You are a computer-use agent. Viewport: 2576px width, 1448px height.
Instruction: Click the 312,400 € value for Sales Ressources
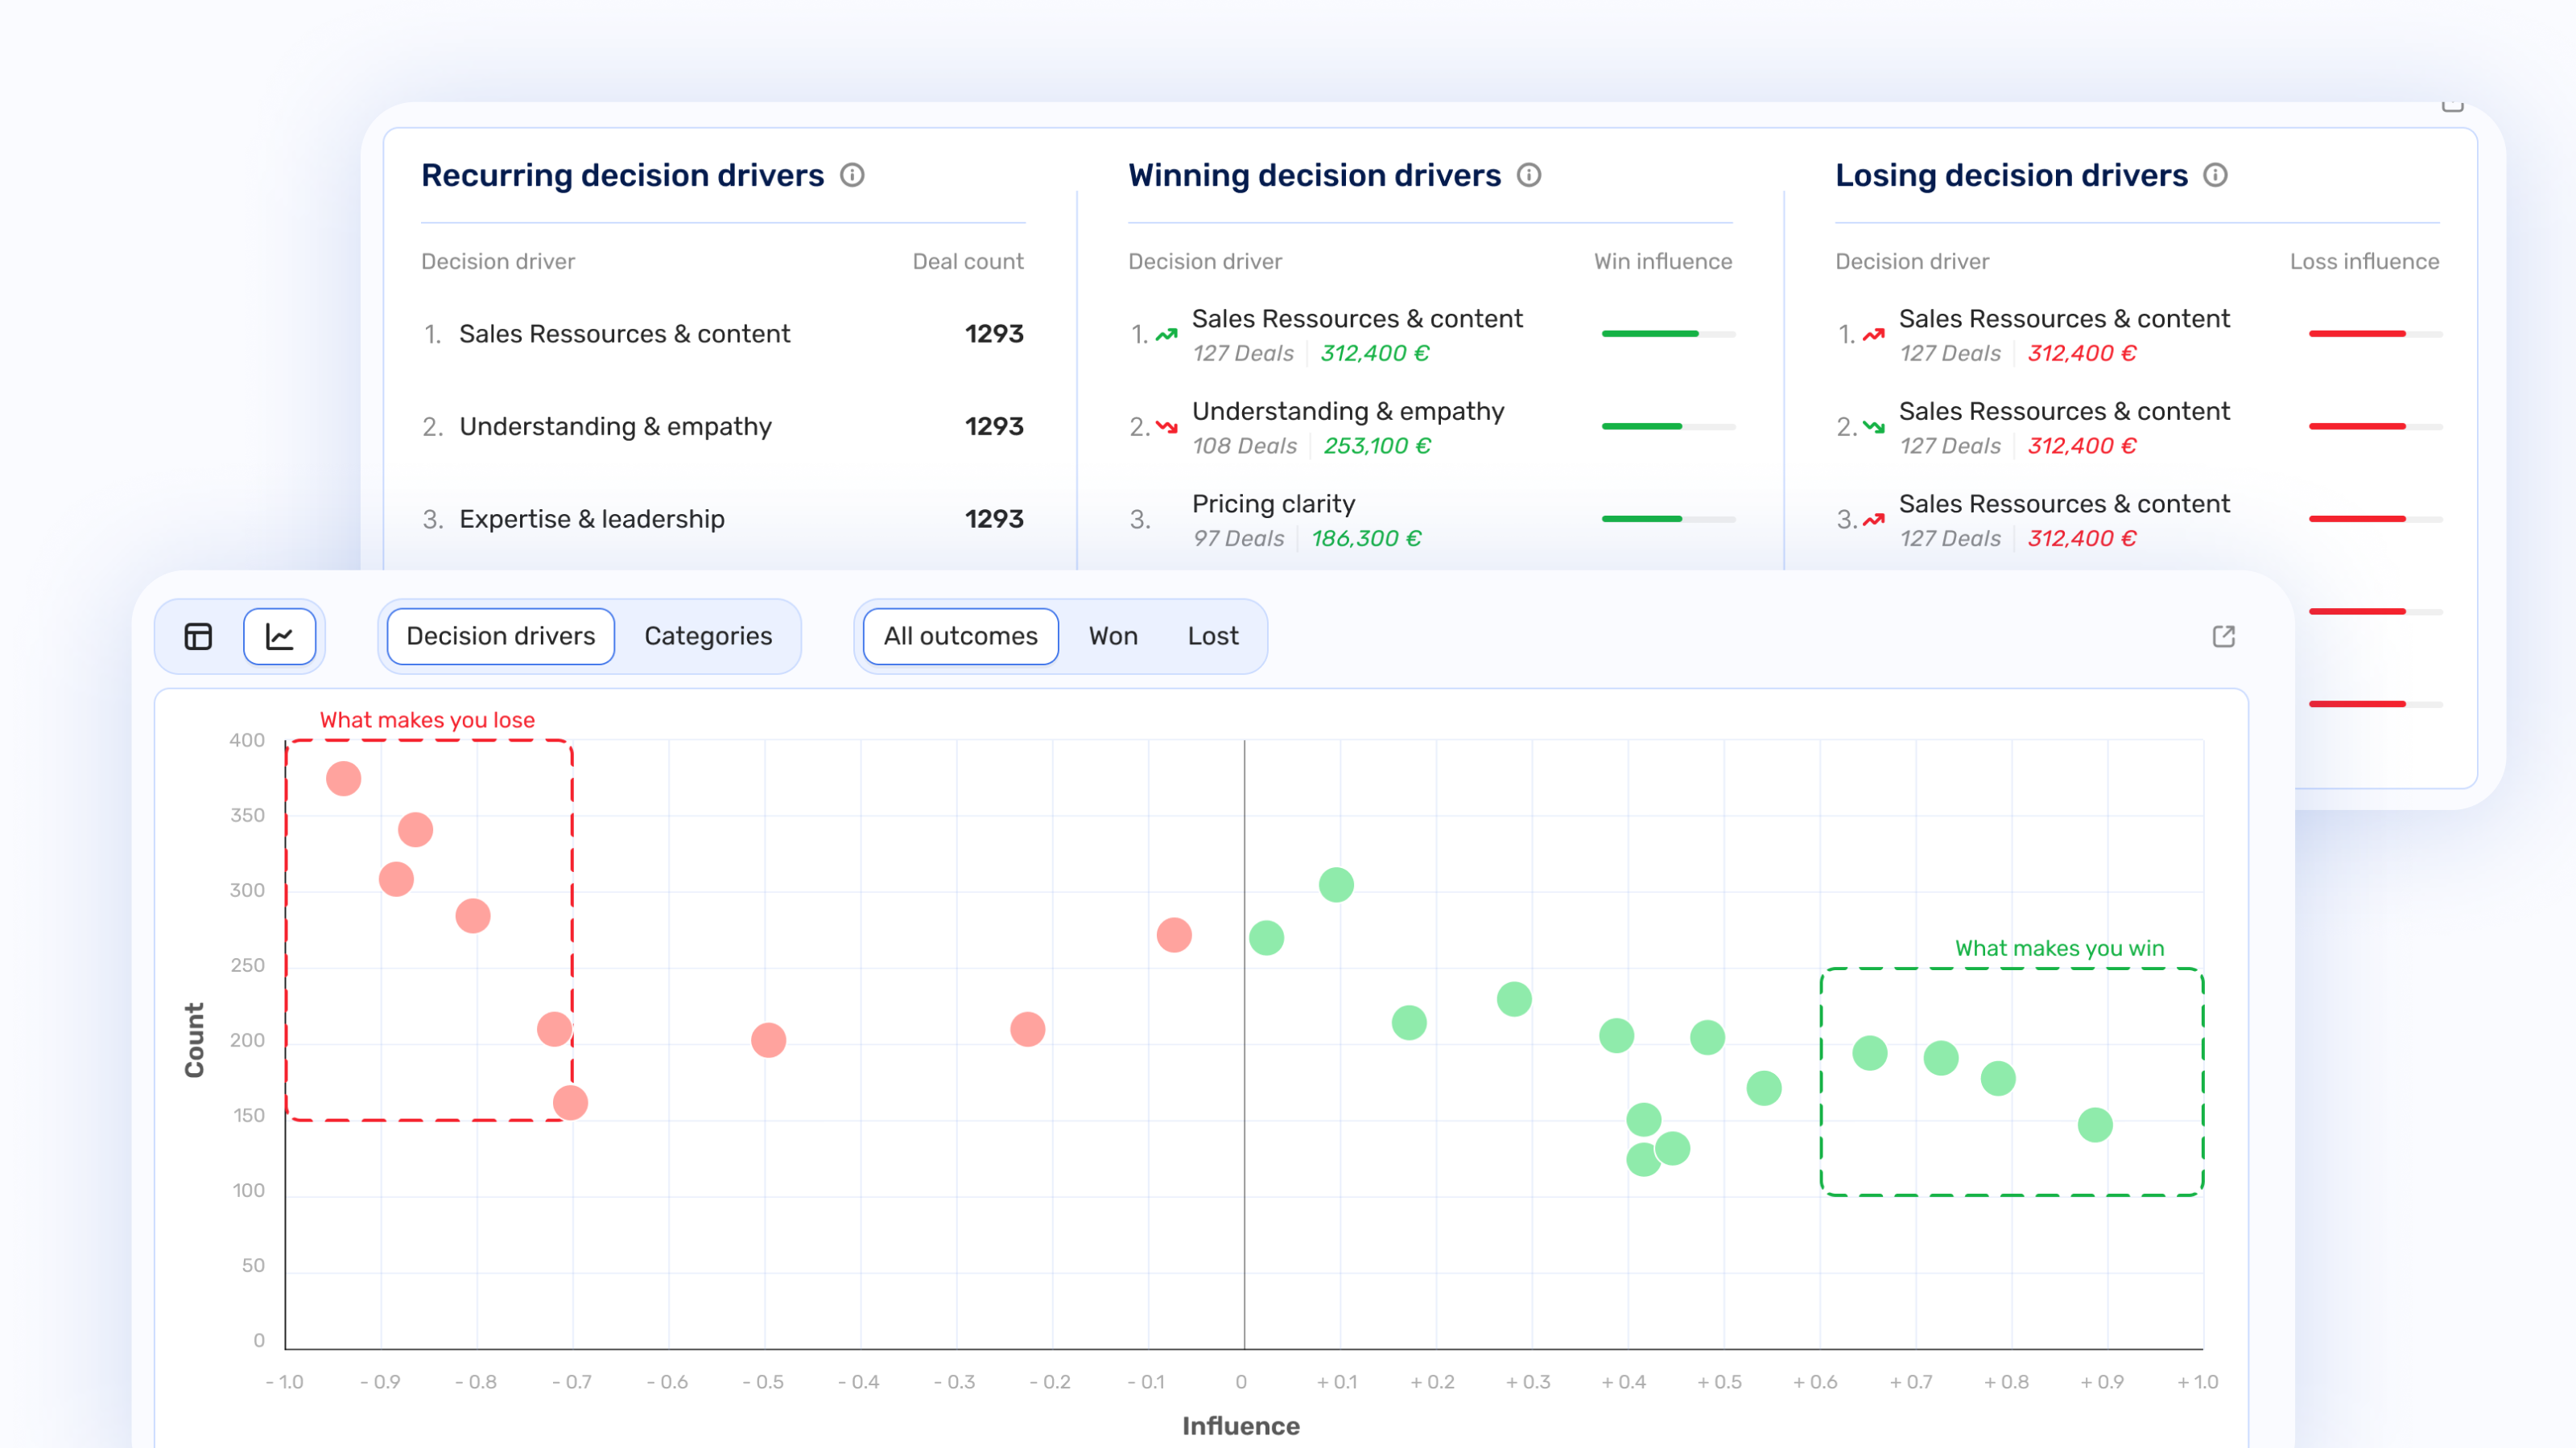point(1373,353)
